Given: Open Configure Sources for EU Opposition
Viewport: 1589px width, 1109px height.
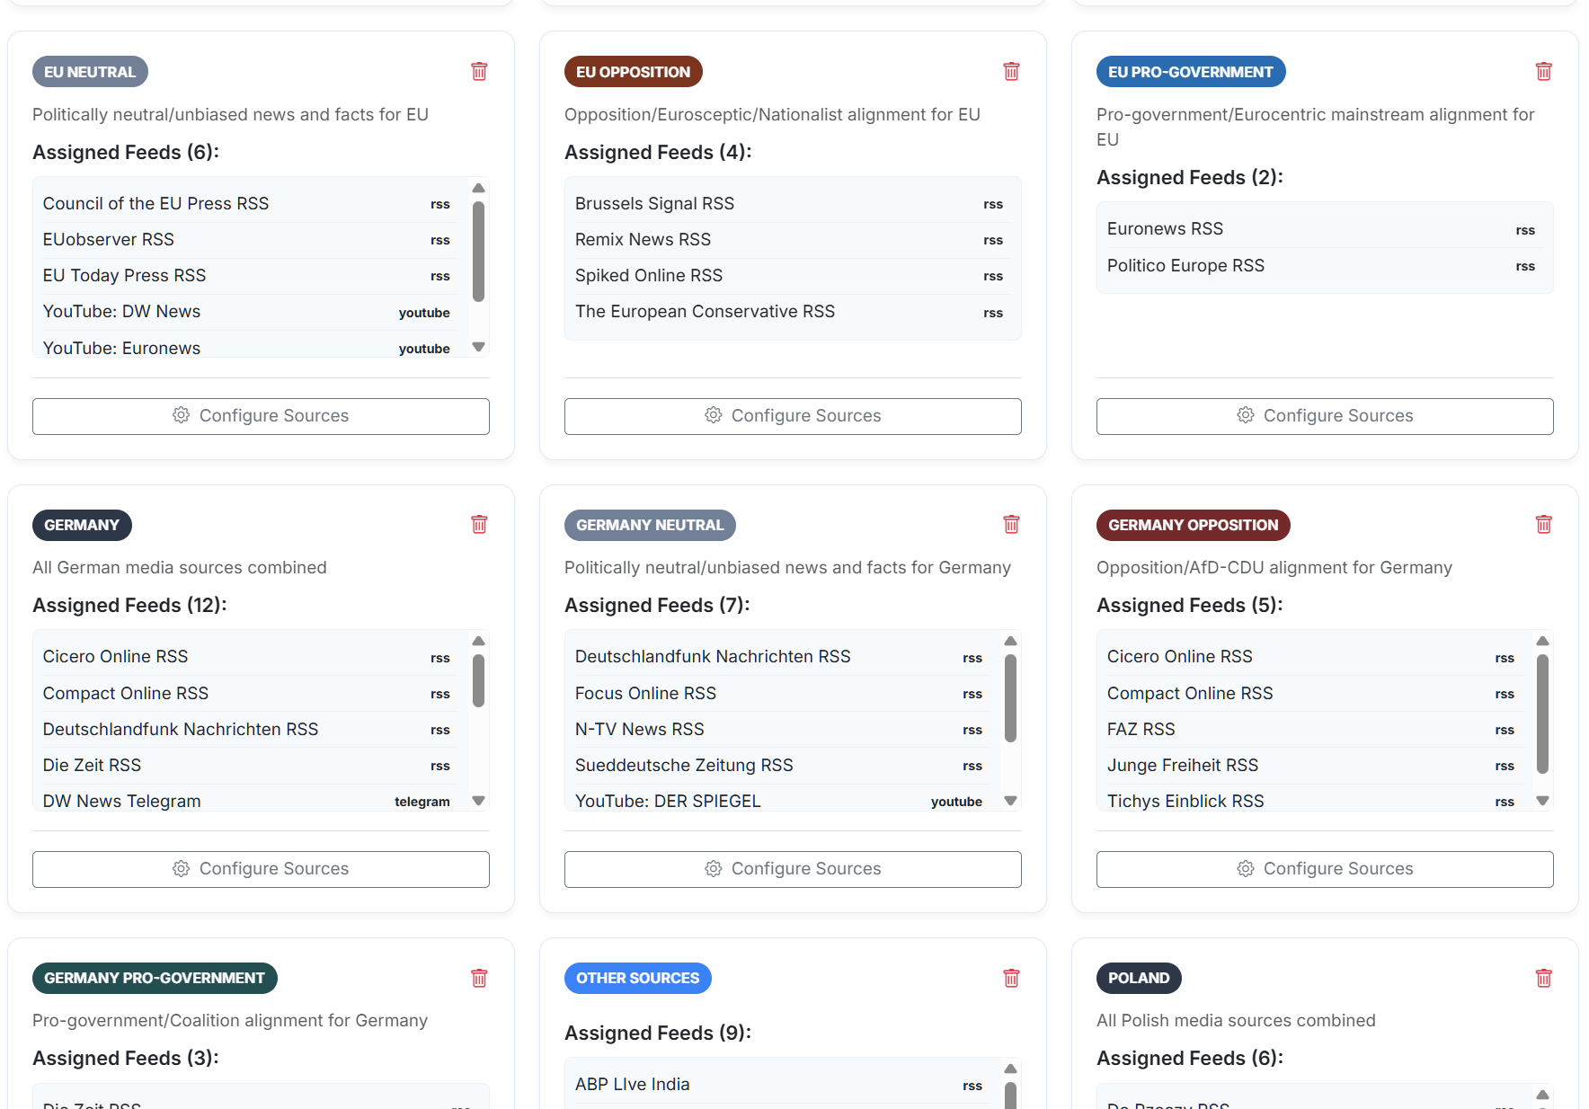Looking at the screenshot, I should pyautogui.click(x=793, y=416).
